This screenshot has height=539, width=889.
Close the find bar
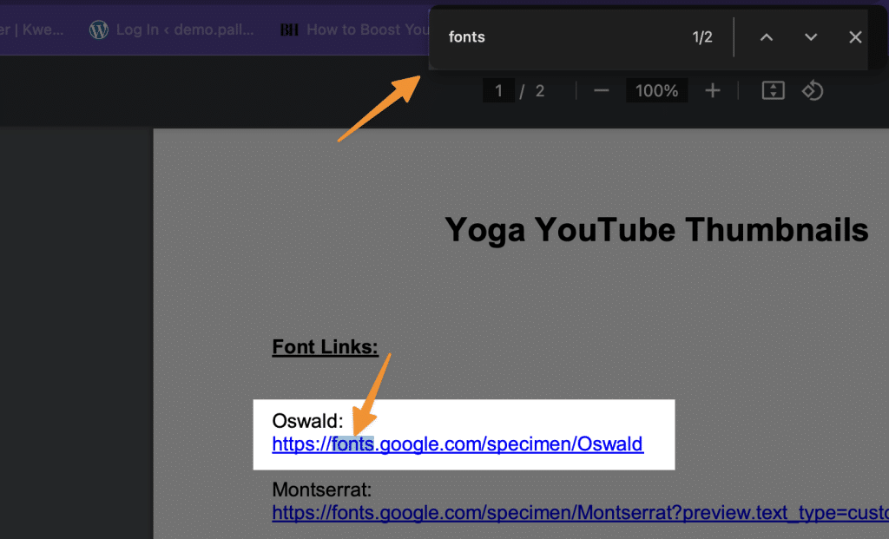(x=855, y=37)
